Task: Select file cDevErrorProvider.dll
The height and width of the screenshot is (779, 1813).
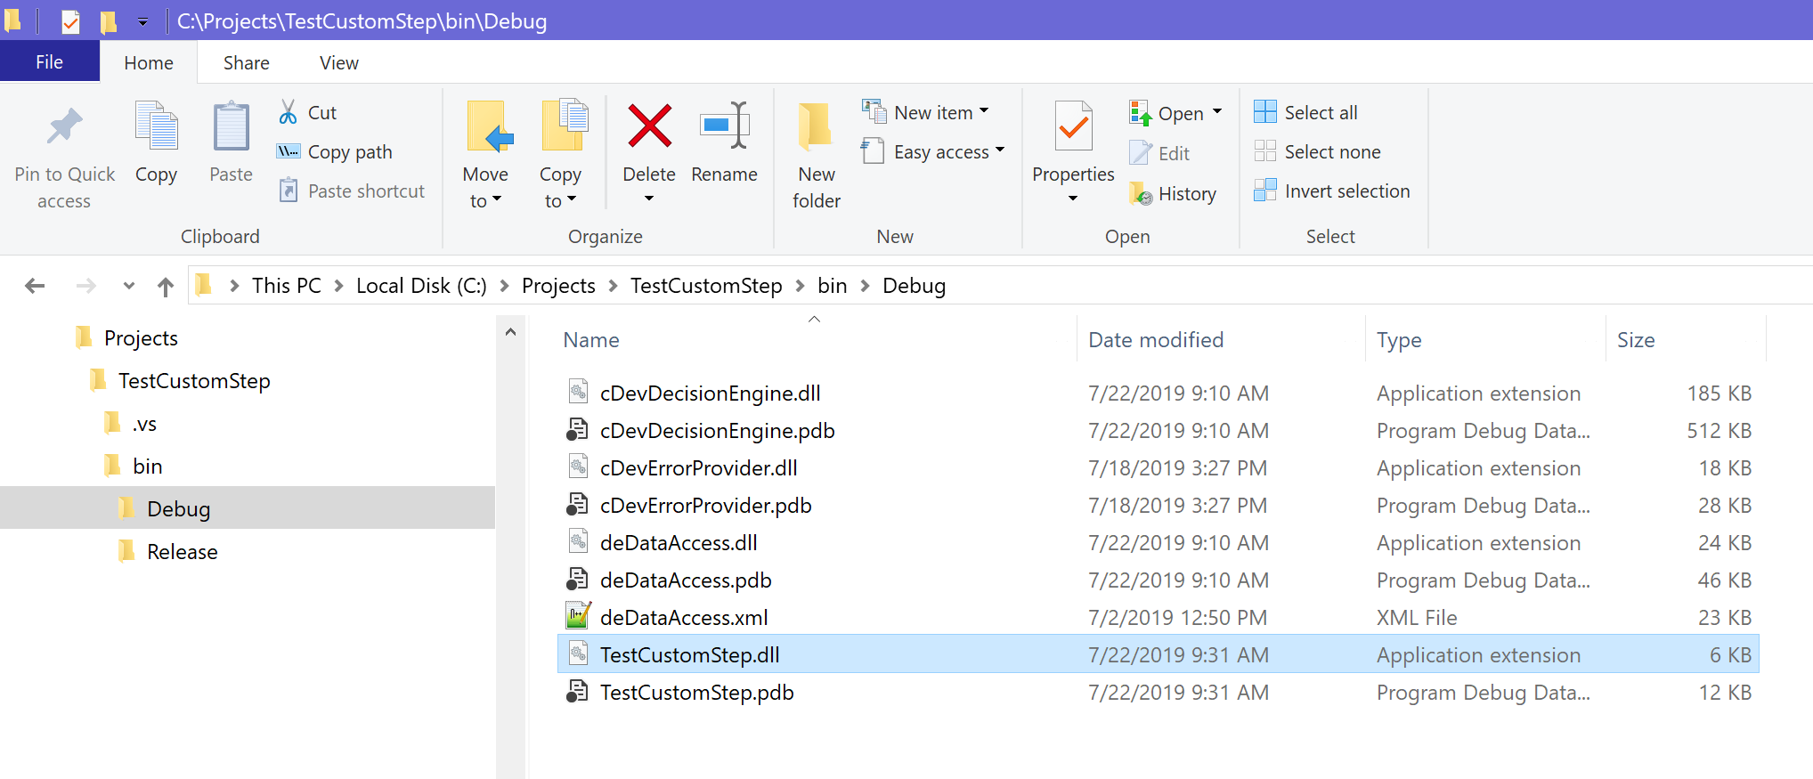Action: point(698,468)
